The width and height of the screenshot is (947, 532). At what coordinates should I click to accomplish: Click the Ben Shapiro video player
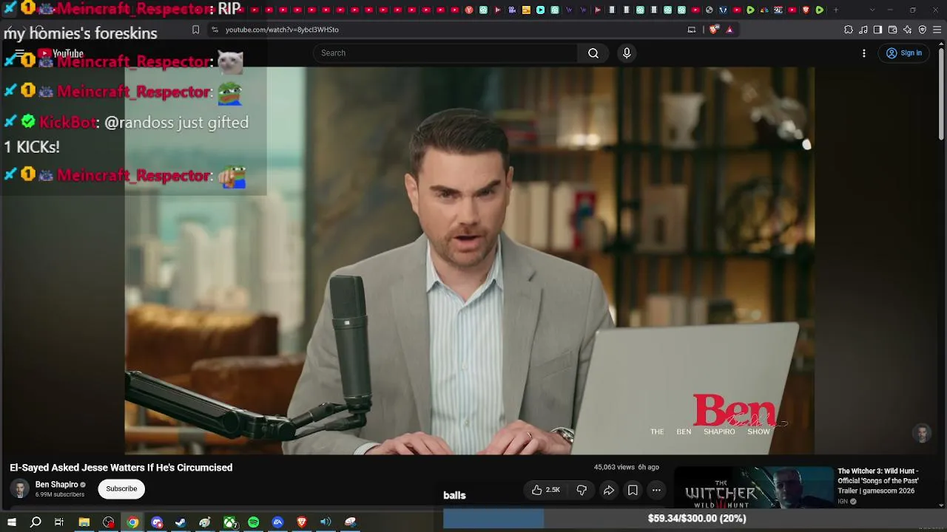tap(469, 260)
